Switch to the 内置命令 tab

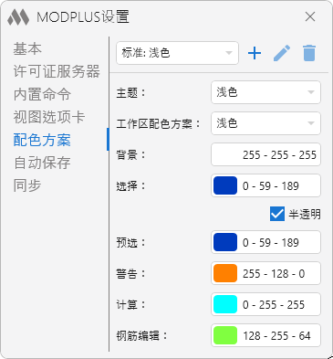(42, 94)
